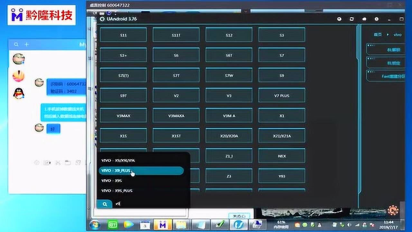Click the second option button in right panel
The height and width of the screenshot is (232, 412).
coord(386,63)
